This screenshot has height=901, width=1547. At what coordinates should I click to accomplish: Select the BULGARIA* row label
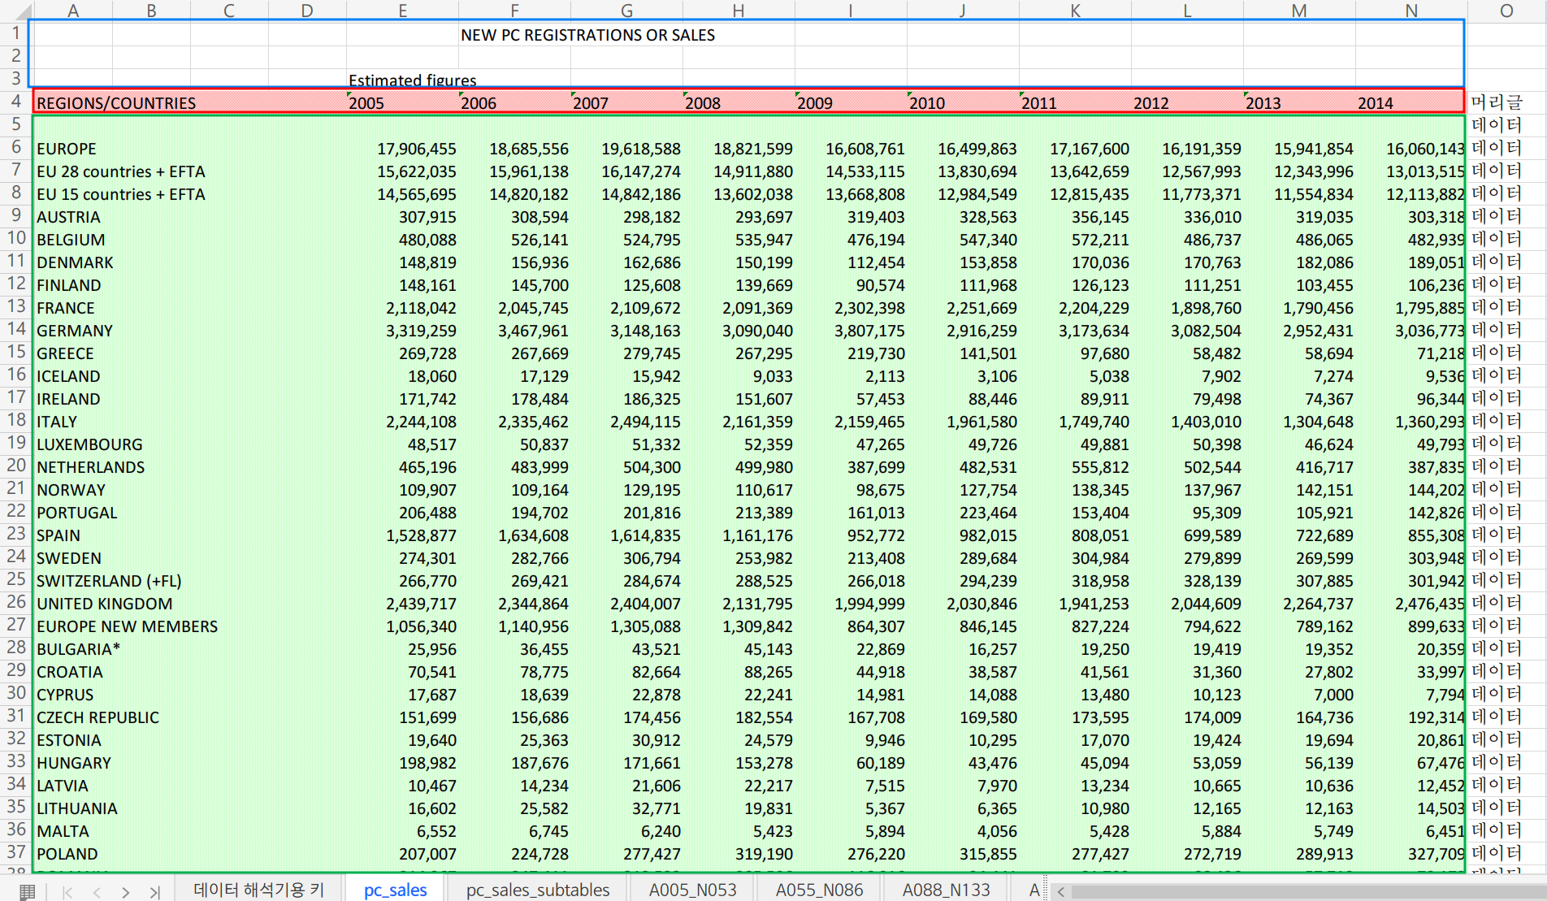coord(78,649)
